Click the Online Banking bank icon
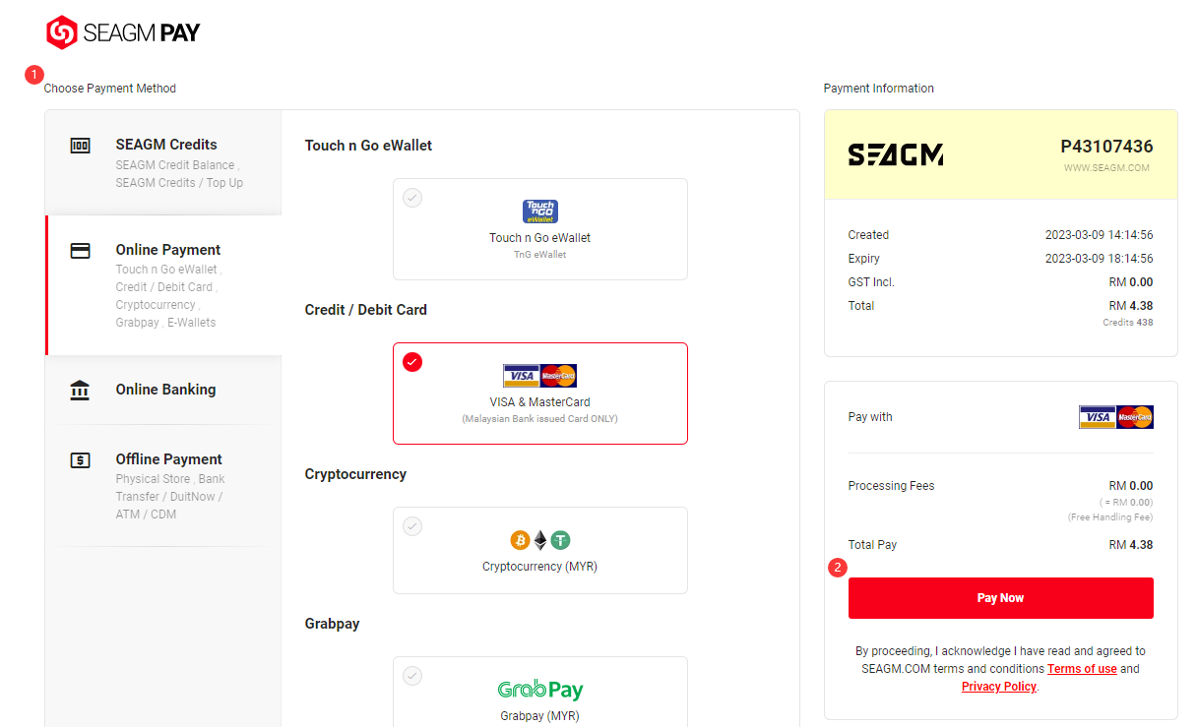The height and width of the screenshot is (727, 1198). click(80, 391)
